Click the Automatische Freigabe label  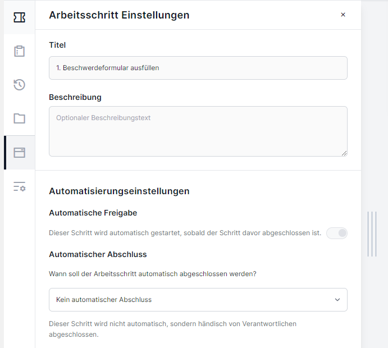coord(93,213)
